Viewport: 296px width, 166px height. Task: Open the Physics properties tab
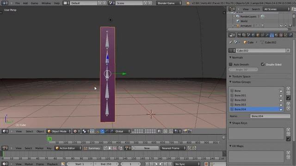290,35
